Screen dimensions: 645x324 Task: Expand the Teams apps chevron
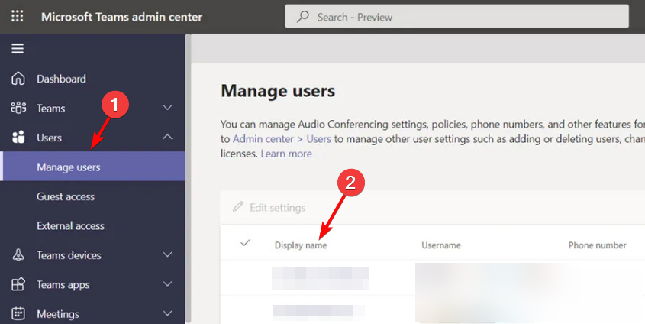point(167,284)
